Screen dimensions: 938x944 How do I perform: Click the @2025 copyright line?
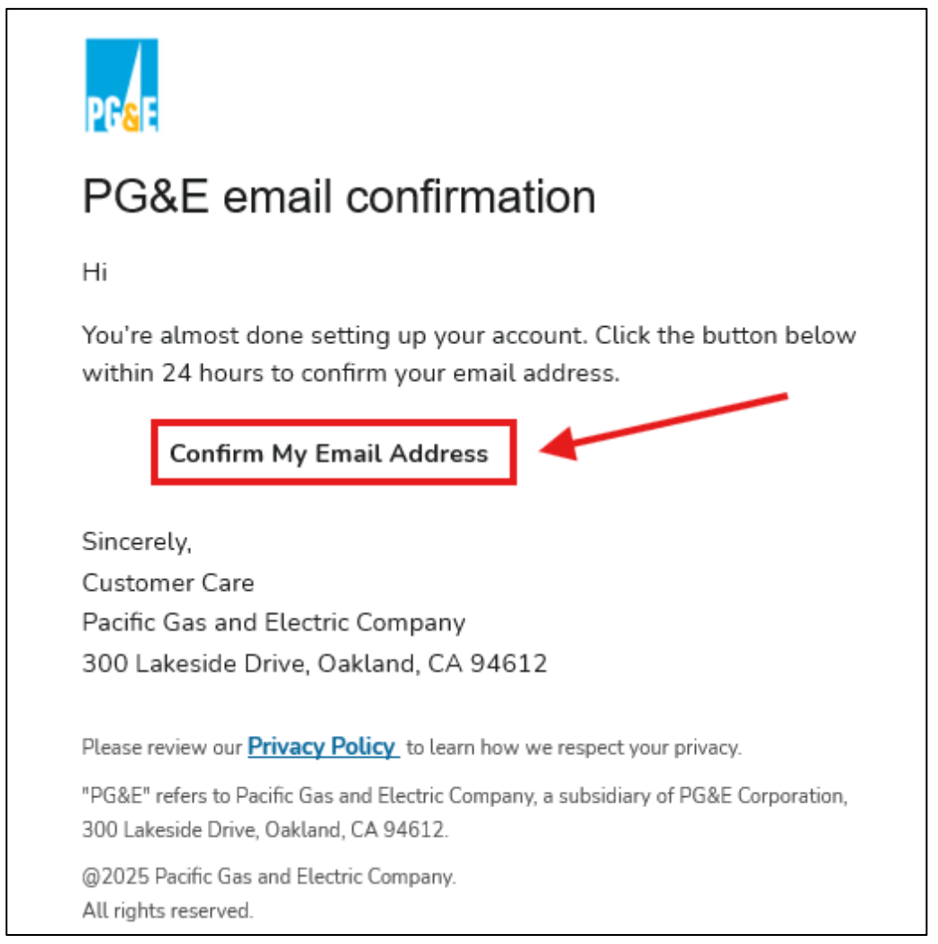tap(269, 876)
